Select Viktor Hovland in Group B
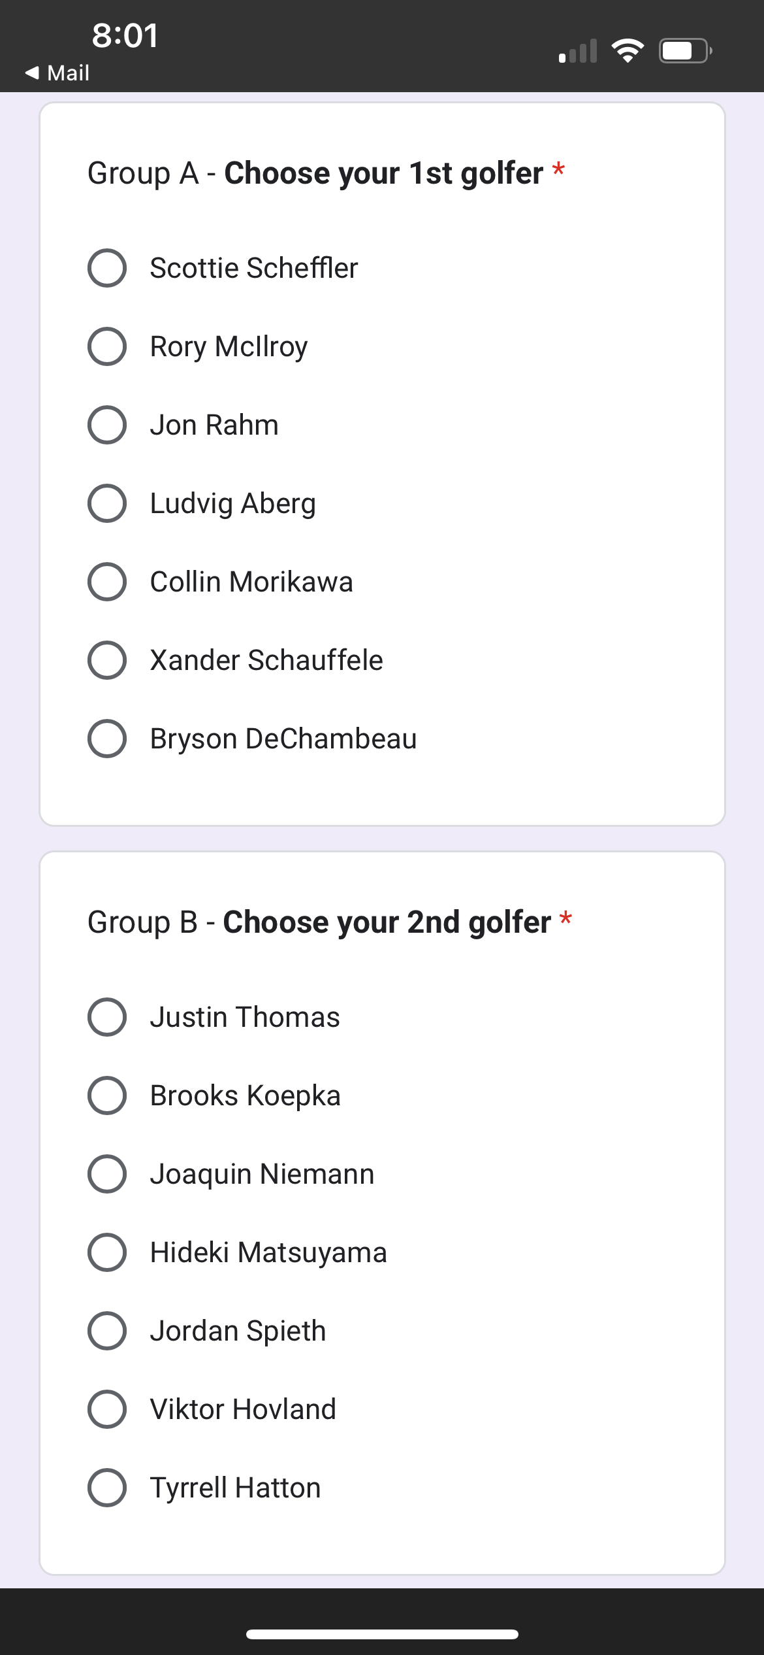764x1655 pixels. 107,1409
